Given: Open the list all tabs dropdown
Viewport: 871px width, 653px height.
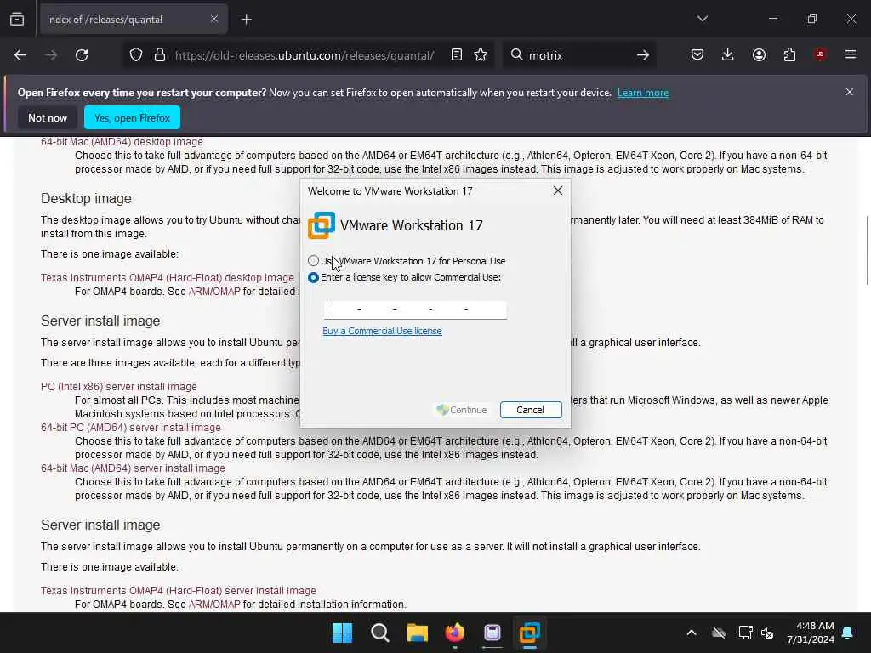Looking at the screenshot, I should pos(703,19).
